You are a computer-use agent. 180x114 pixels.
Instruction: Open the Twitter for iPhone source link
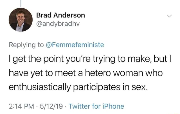96,106
